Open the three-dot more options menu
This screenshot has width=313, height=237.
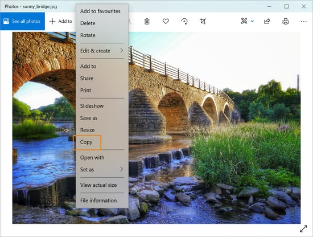click(303, 22)
